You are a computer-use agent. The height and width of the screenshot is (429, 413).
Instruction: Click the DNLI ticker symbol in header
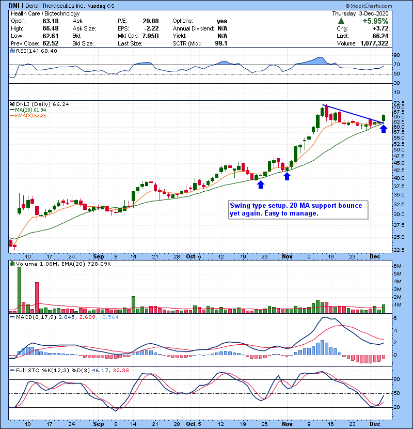click(15, 6)
